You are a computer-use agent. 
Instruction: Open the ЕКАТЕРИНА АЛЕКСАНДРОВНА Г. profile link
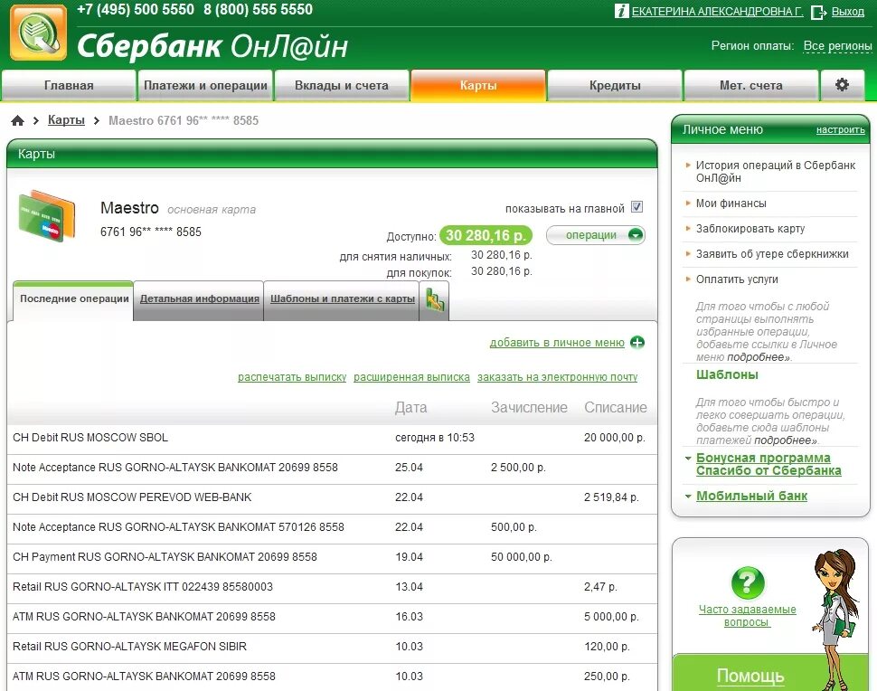(x=717, y=11)
